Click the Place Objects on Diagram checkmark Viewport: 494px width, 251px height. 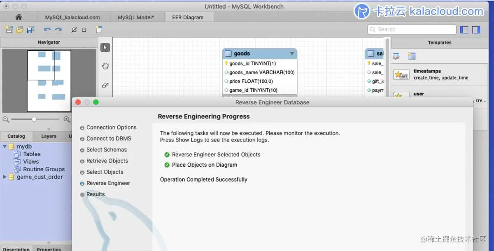point(167,165)
